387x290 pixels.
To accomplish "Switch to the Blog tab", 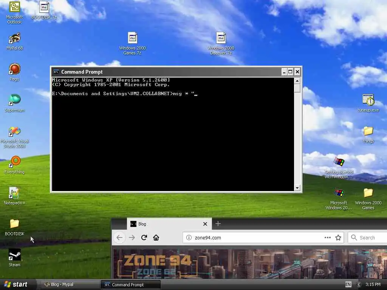I will point(169,224).
